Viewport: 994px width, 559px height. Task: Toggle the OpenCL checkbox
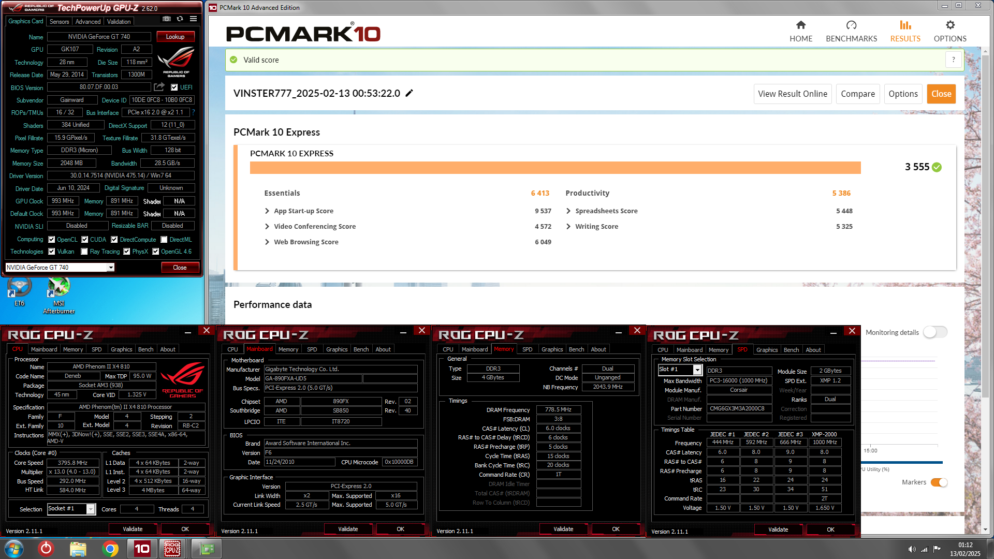click(51, 240)
